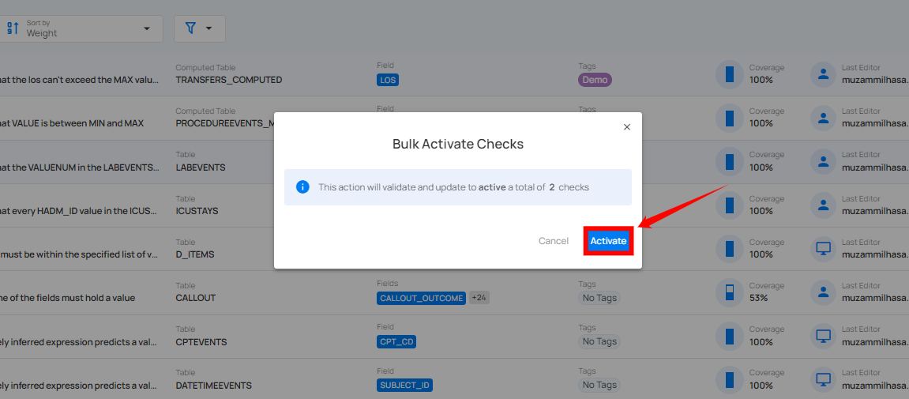The width and height of the screenshot is (909, 399).
Task: Click the info icon in the dialog message
Action: click(x=302, y=186)
